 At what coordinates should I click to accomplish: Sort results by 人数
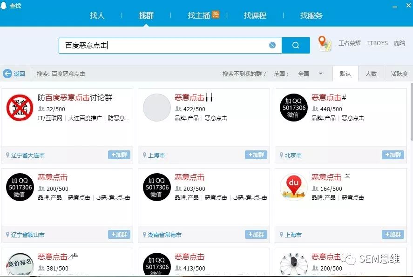click(x=371, y=74)
